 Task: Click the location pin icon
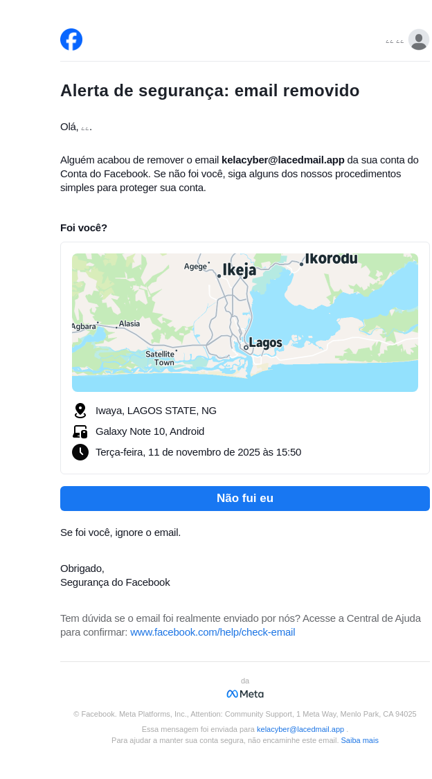80,411
